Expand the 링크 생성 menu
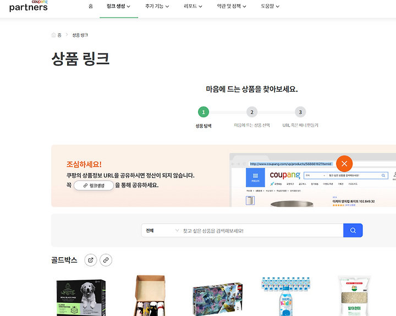 [x=118, y=6]
